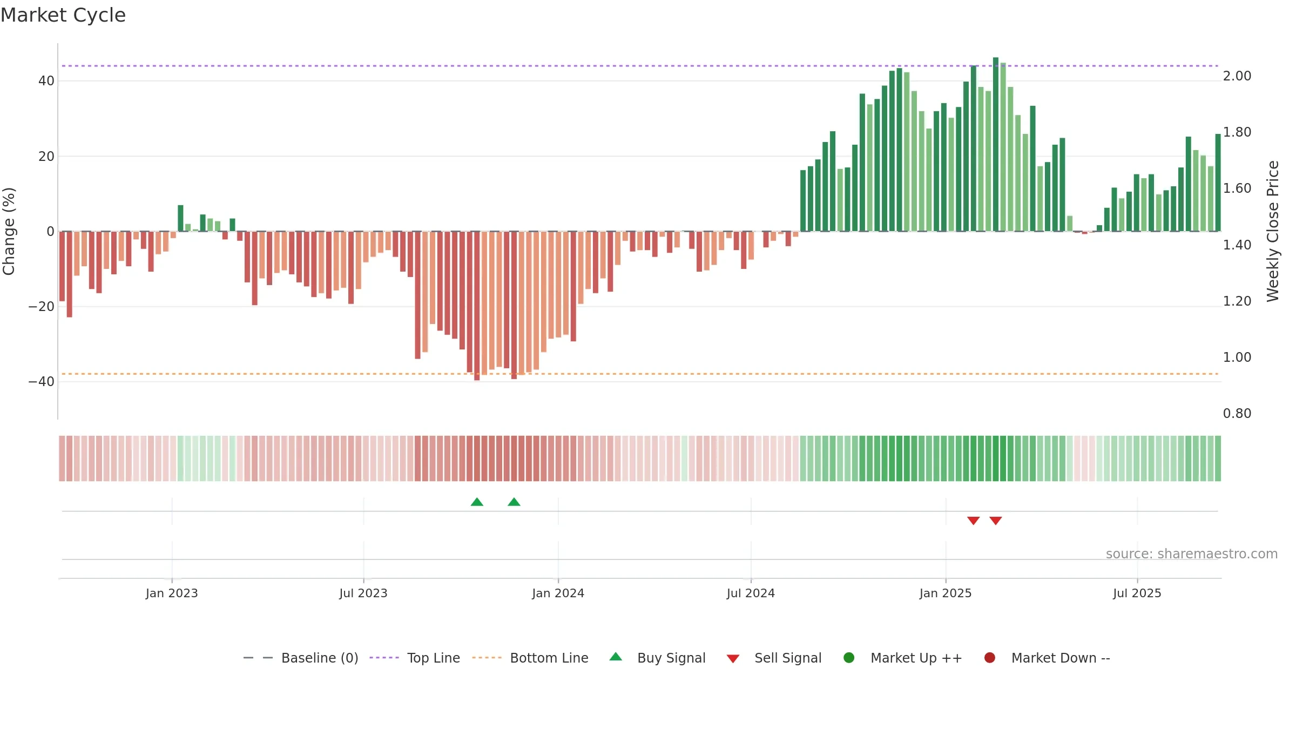
Task: Toggle the Buy Signal legend entry
Action: pyautogui.click(x=657, y=658)
